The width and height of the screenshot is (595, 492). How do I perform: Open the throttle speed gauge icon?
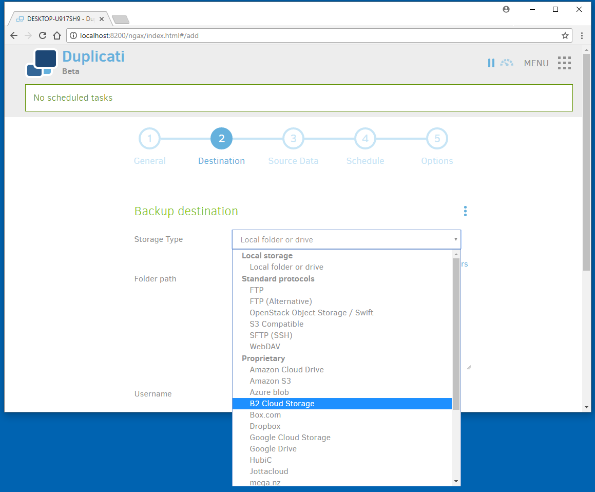point(507,63)
